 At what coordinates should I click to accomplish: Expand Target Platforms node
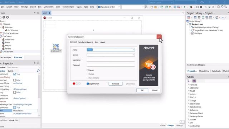tap(190, 30)
